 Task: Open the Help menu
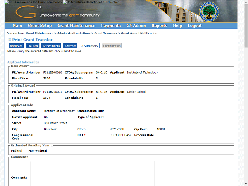pyautogui.click(x=177, y=26)
